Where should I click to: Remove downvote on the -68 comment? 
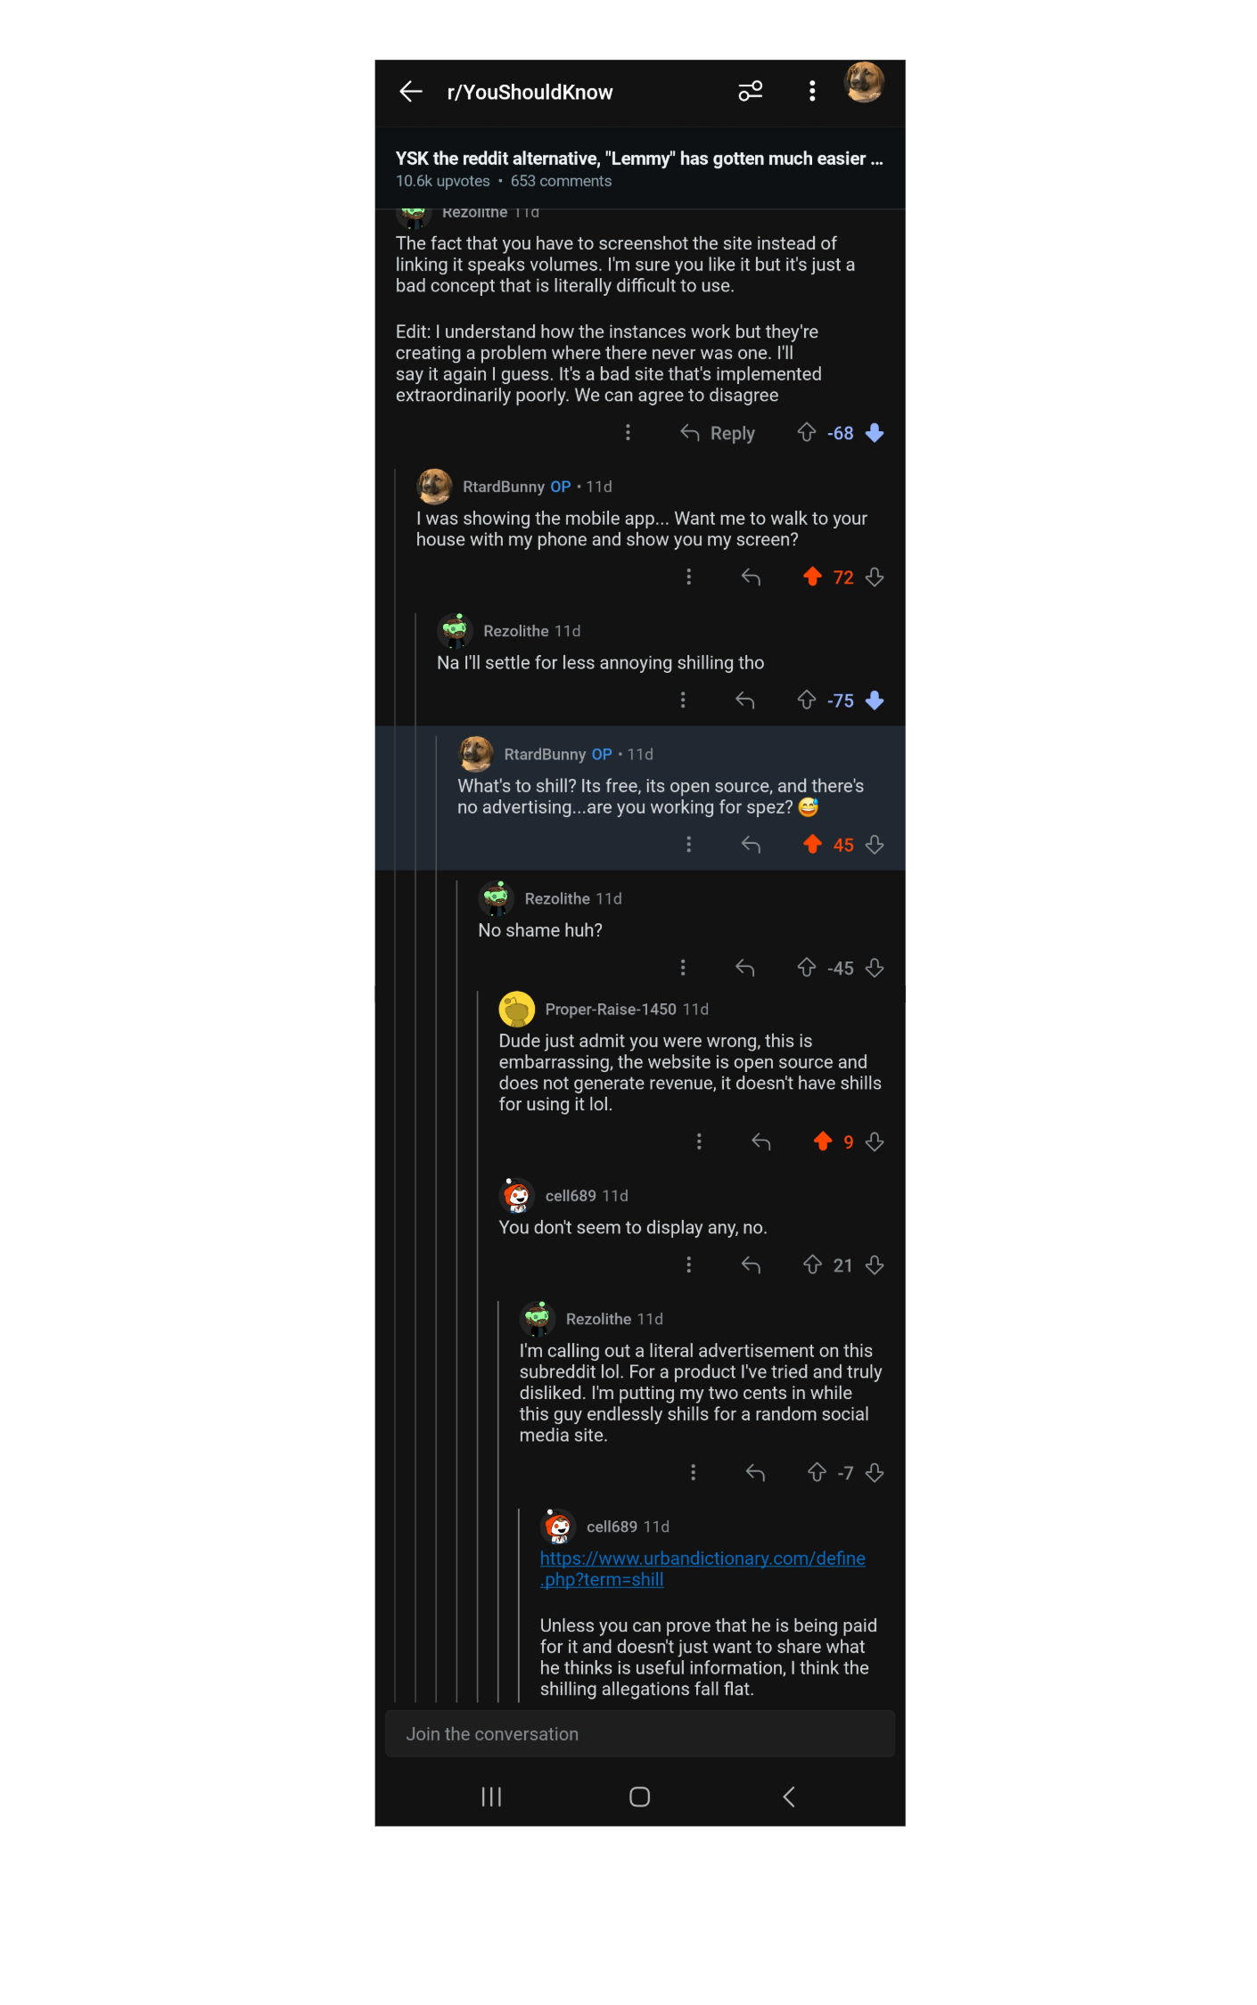[x=875, y=433]
